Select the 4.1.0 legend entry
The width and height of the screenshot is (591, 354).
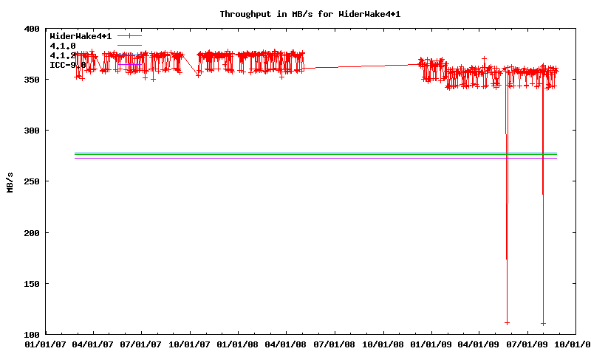coord(63,46)
